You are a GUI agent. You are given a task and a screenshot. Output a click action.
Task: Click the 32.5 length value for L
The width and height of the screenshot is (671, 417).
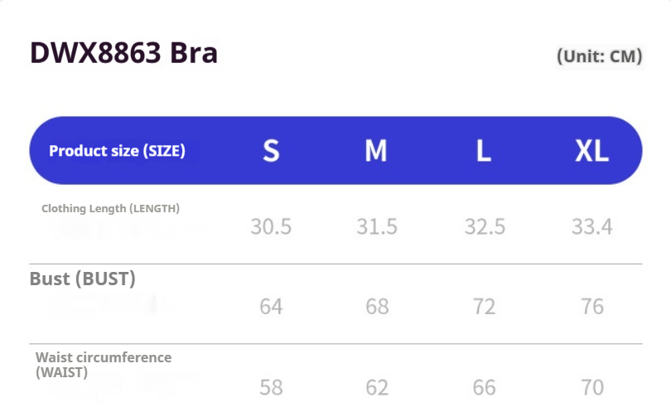click(x=485, y=226)
